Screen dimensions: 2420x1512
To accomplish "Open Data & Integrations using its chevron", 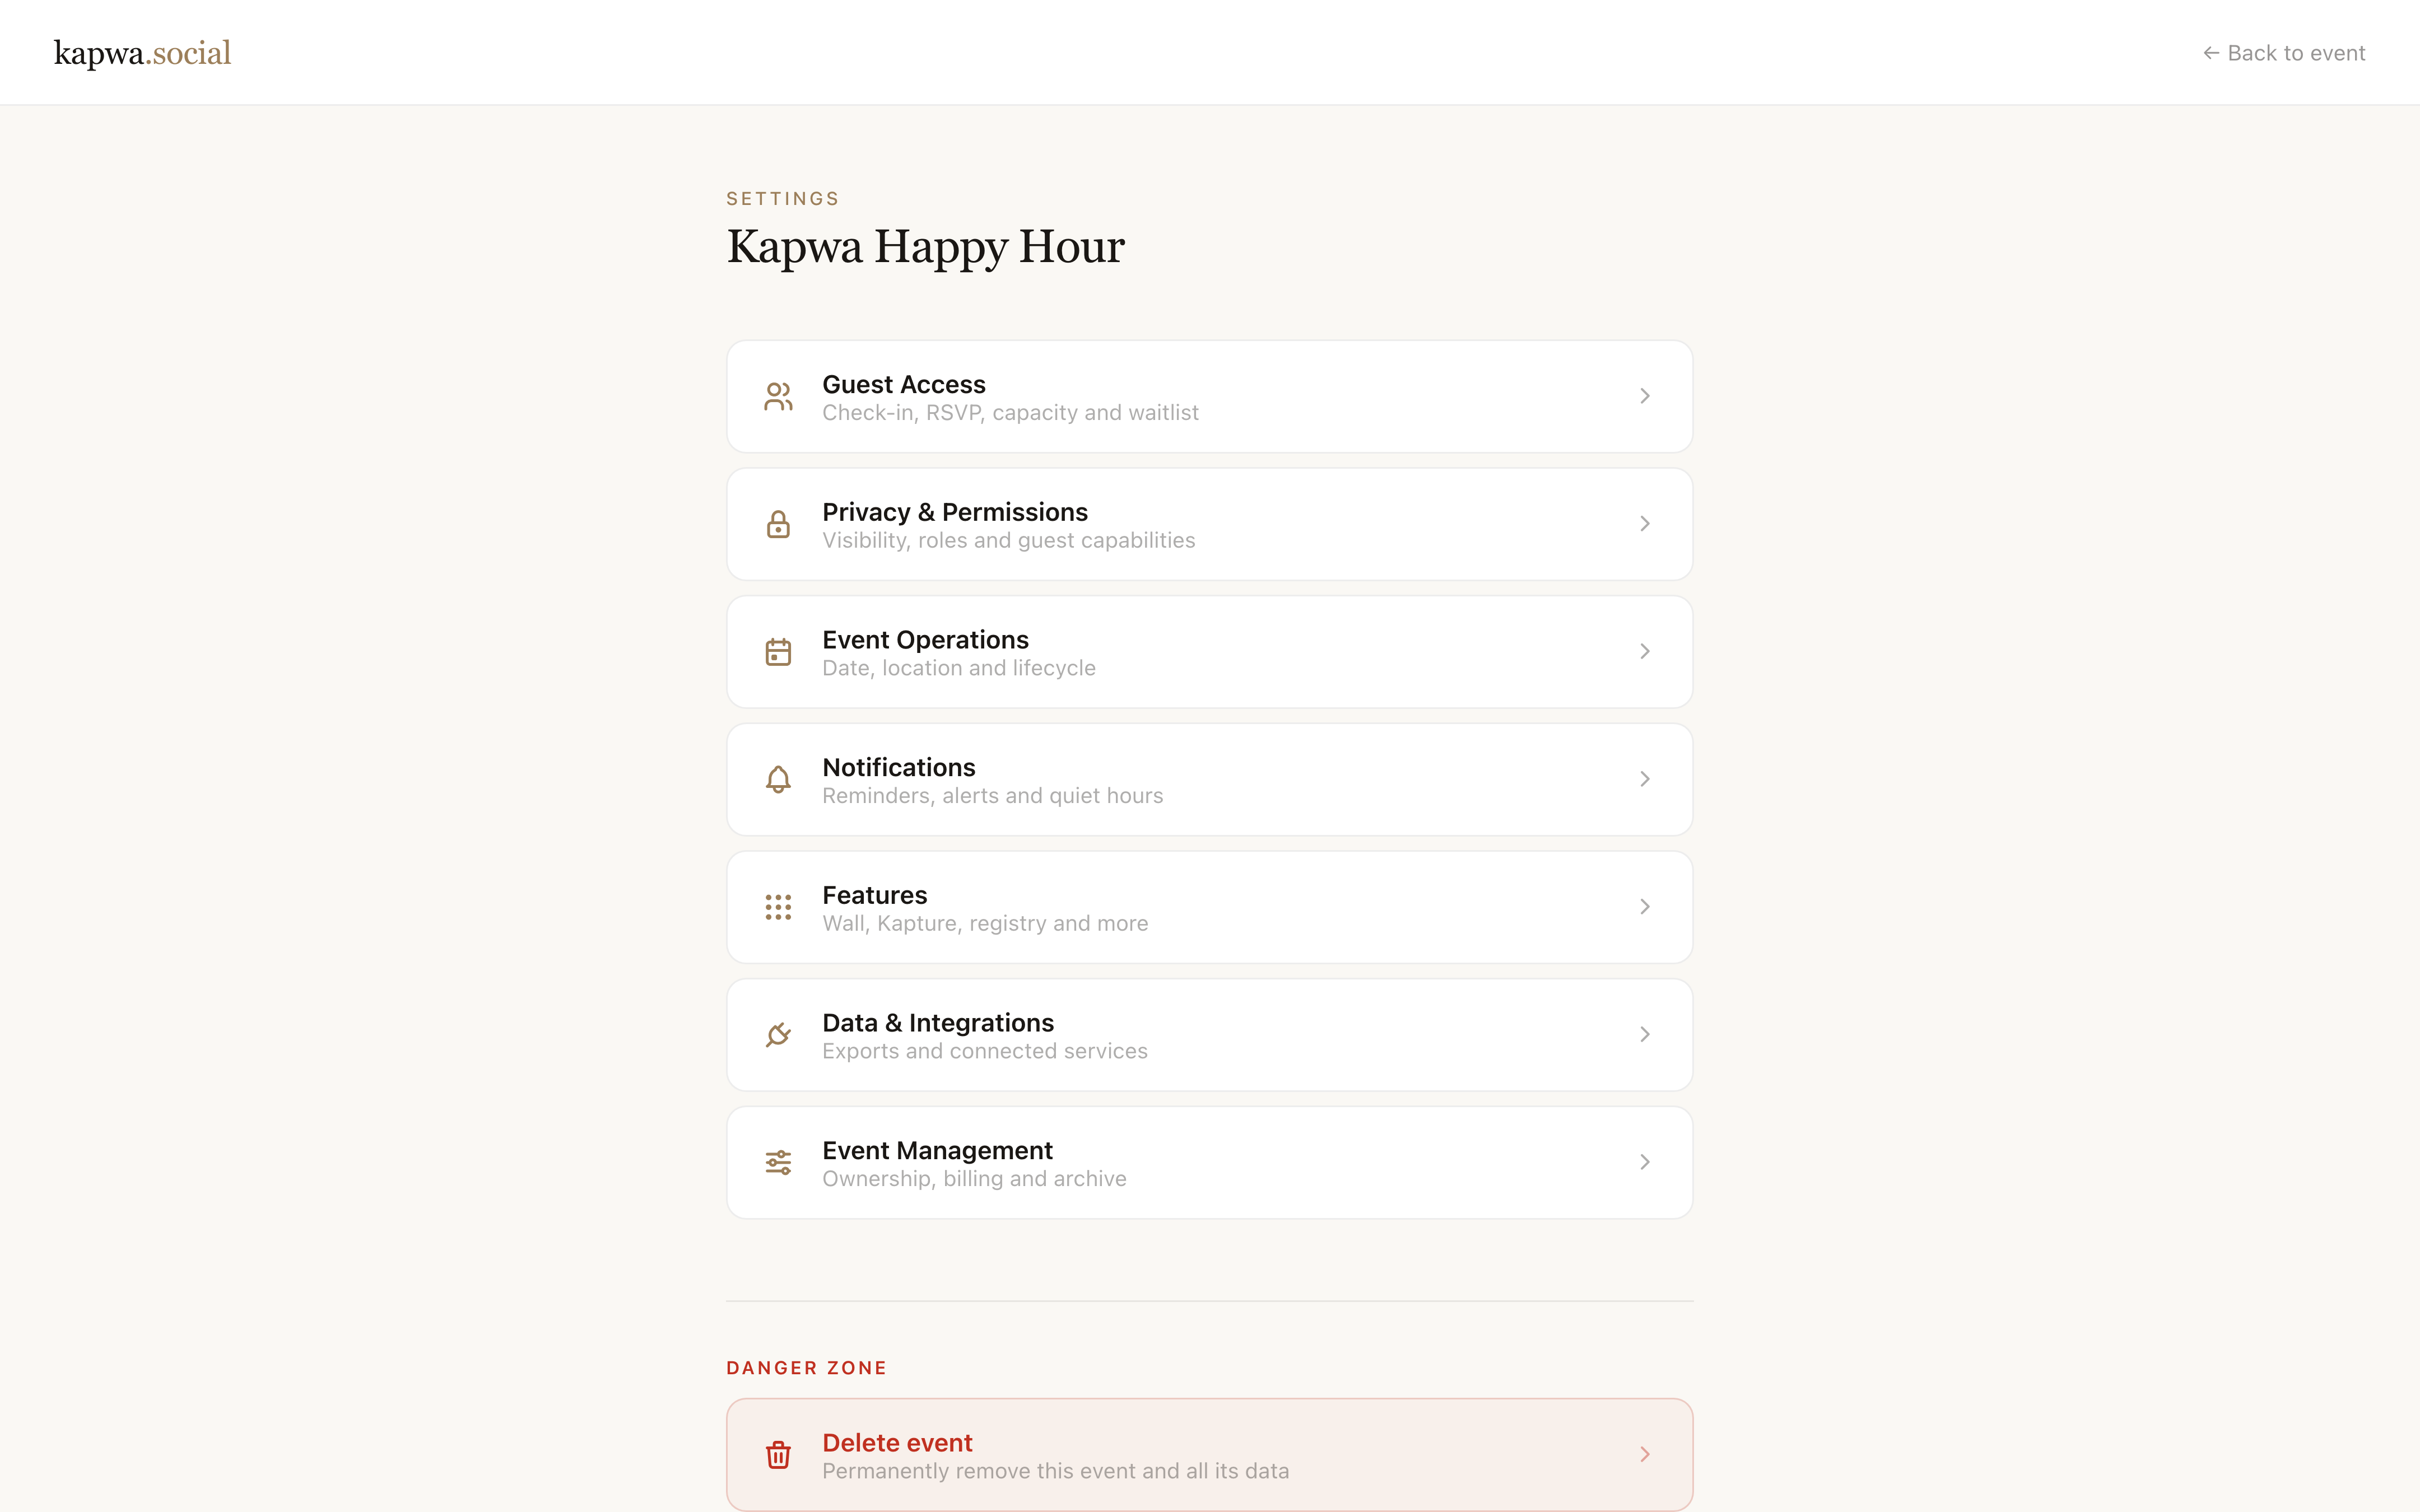I will [x=1645, y=1034].
